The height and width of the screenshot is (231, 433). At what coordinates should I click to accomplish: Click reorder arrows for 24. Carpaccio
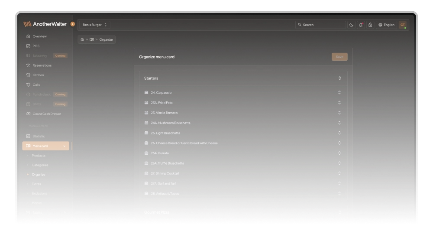(x=339, y=93)
